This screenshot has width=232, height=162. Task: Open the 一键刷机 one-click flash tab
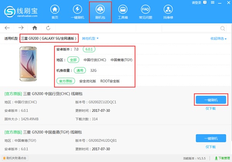pyautogui.click(x=78, y=12)
